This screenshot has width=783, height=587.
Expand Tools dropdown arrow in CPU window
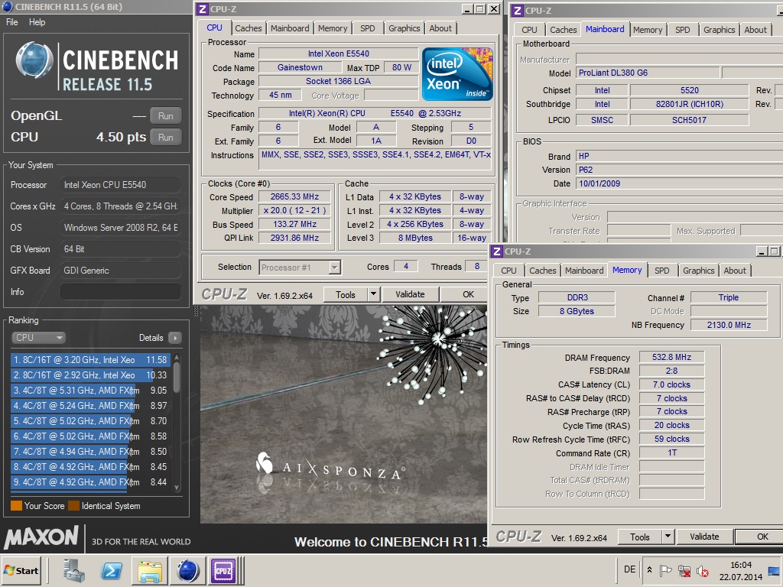(373, 294)
